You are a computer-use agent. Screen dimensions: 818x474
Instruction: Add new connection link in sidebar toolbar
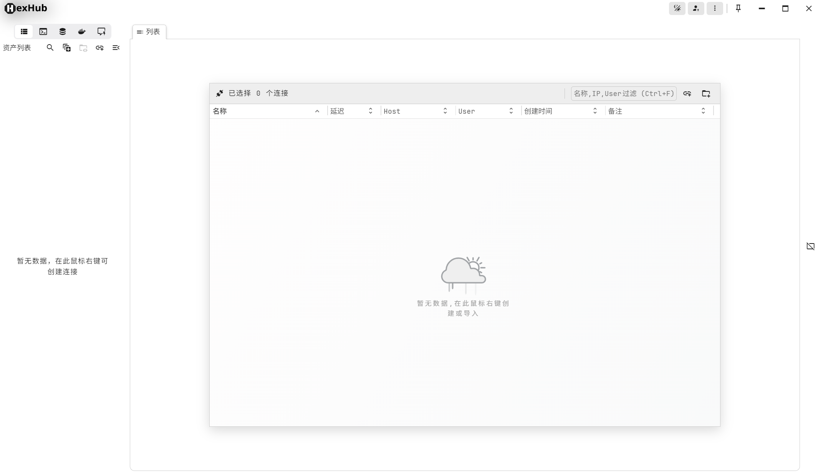click(x=99, y=48)
